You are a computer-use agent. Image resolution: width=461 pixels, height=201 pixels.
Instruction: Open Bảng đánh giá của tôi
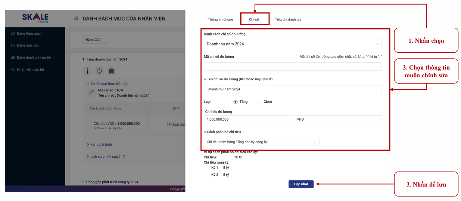[x=34, y=57]
